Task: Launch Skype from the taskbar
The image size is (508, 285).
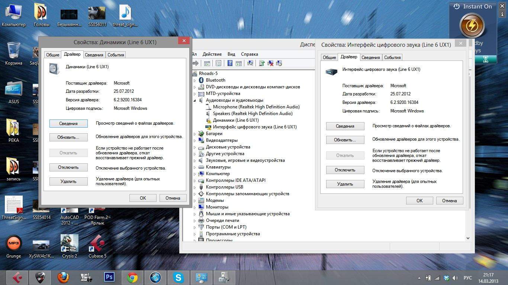Action: 178,277
